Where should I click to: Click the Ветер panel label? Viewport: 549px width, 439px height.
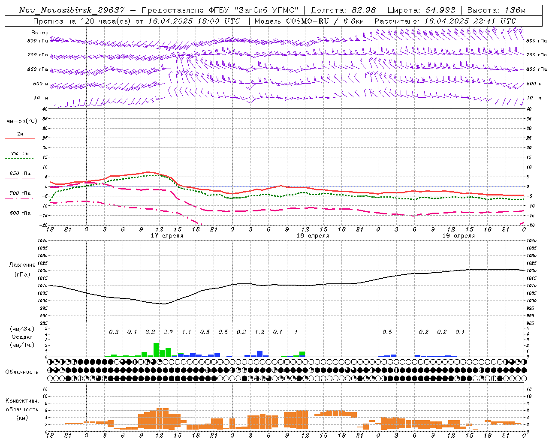tap(39, 33)
